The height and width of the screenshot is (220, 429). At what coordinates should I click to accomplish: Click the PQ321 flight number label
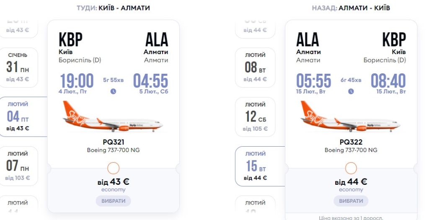(x=114, y=142)
